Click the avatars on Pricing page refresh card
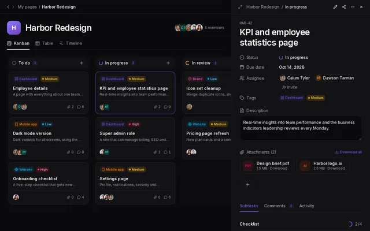 point(191,152)
